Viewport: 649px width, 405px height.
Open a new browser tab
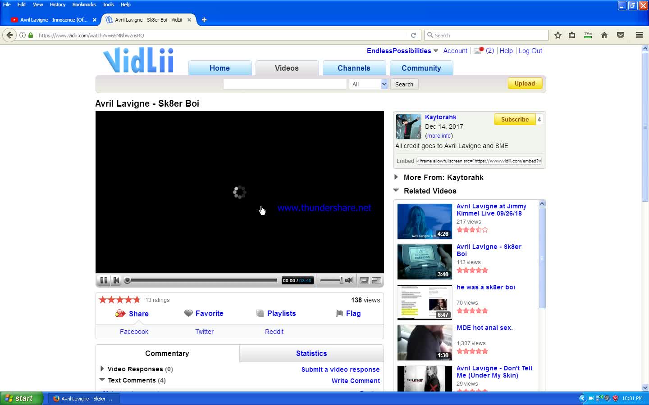click(x=204, y=20)
